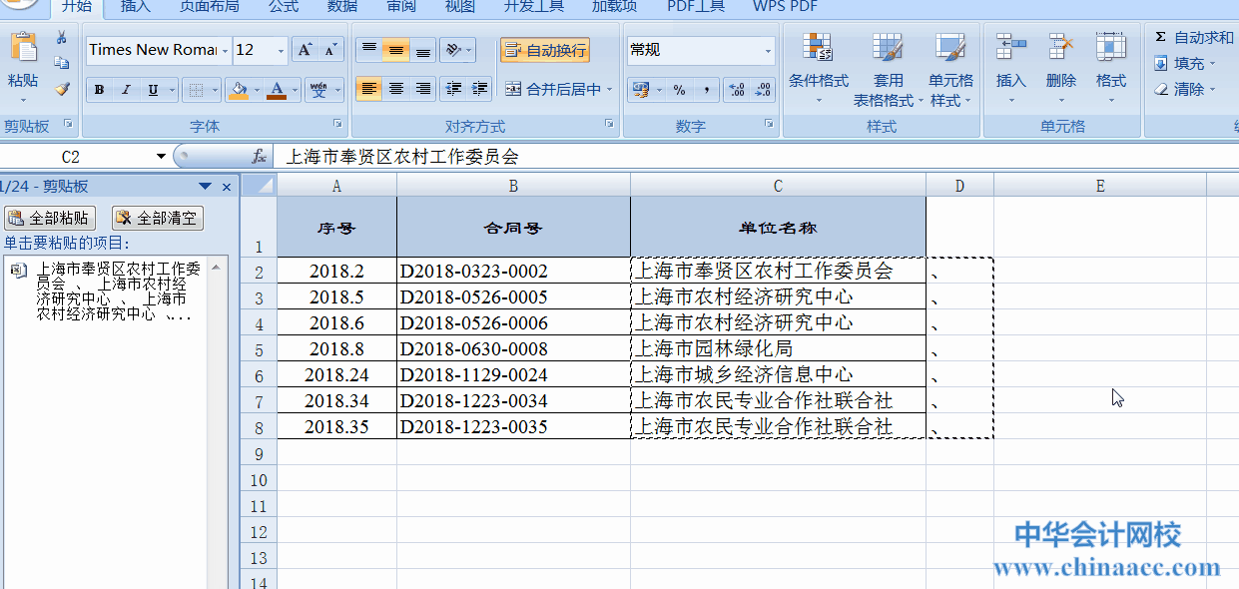Click the Copy icon in clipboard group
Image resolution: width=1239 pixels, height=589 pixels.
coord(62,63)
